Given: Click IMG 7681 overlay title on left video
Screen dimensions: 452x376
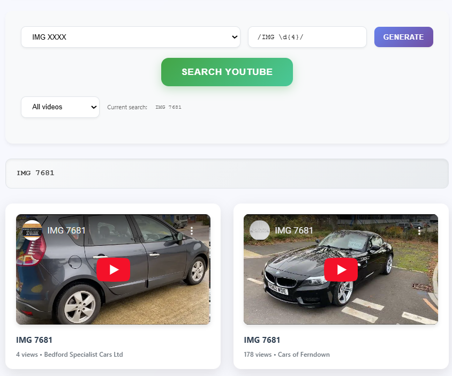Looking at the screenshot, I should tap(66, 230).
